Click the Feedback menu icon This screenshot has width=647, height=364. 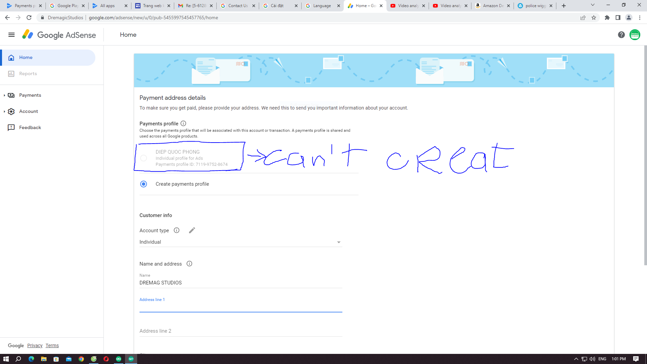click(11, 127)
